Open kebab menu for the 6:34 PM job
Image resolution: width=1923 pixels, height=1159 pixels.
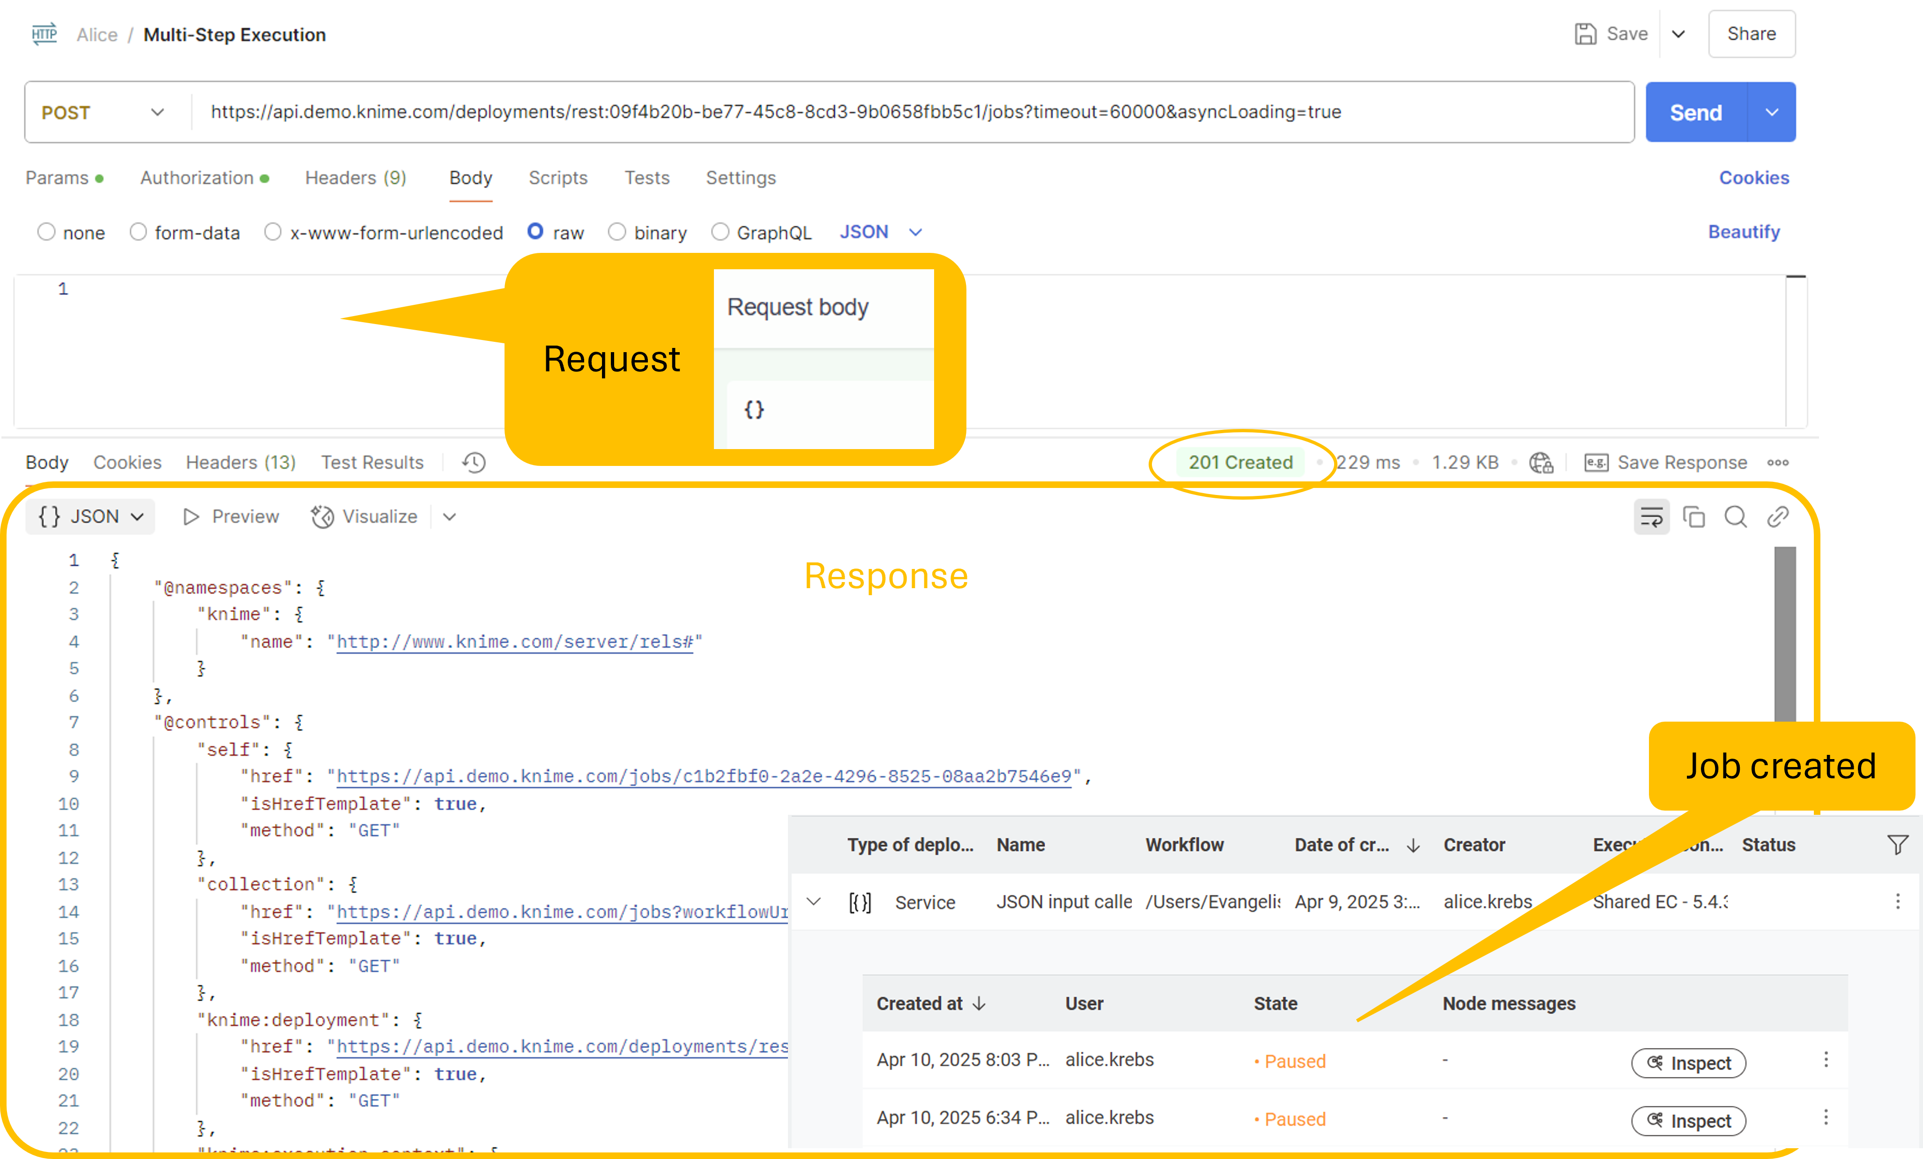point(1826,1117)
